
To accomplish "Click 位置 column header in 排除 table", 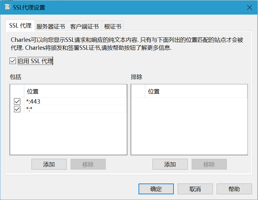I will click(x=196, y=91).
